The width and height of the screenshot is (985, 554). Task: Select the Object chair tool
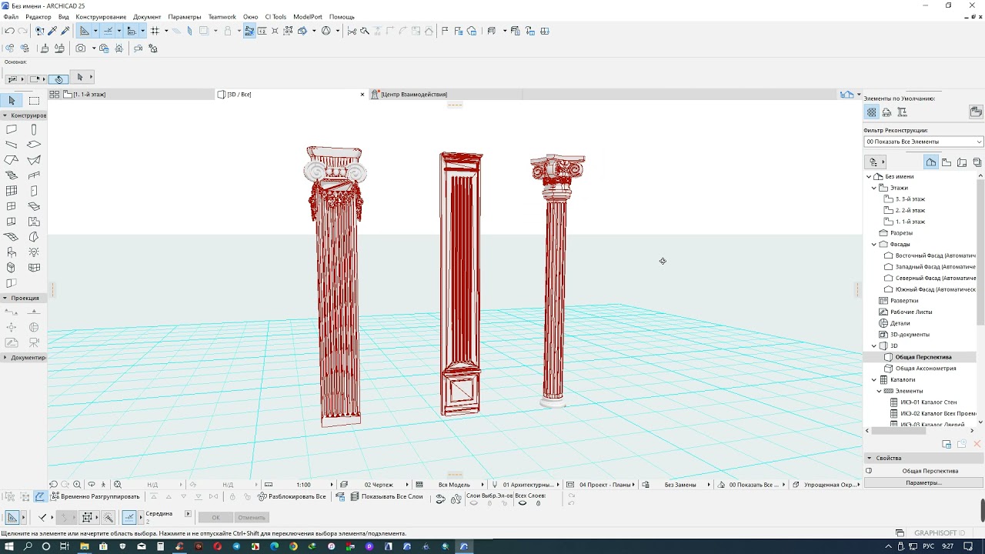pyautogui.click(x=12, y=252)
